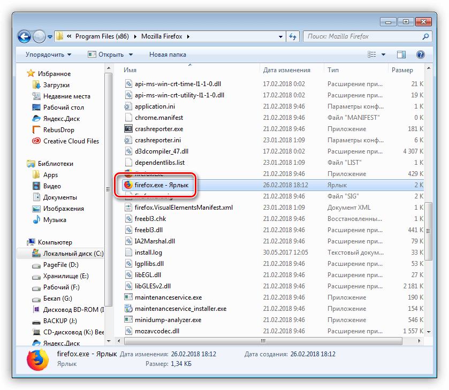Click the greyed forward navigation arrow
This screenshot has width=449, height=390.
coord(39,37)
